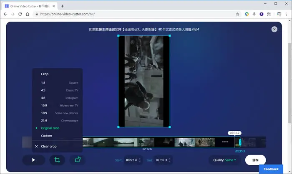Screen dimensions: 292x174
Task: Increase the Start time with stepper arrow
Action: 140,159
